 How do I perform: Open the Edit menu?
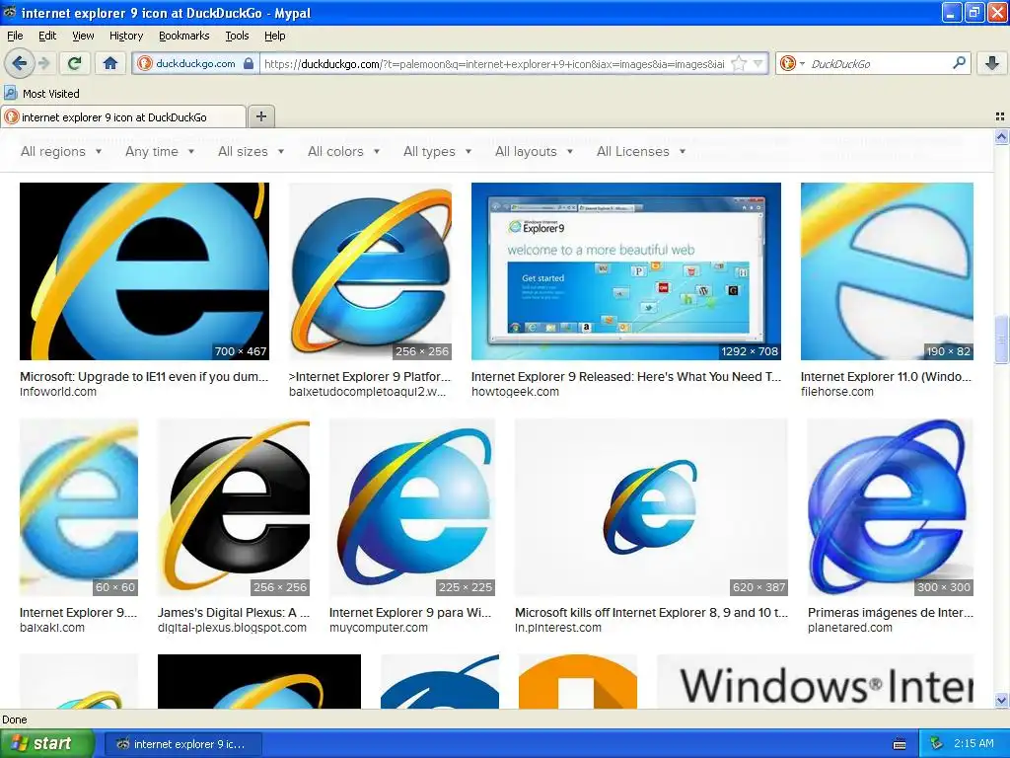click(47, 36)
